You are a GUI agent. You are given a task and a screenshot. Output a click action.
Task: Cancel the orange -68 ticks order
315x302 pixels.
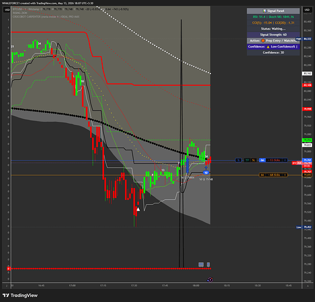tap(285, 175)
